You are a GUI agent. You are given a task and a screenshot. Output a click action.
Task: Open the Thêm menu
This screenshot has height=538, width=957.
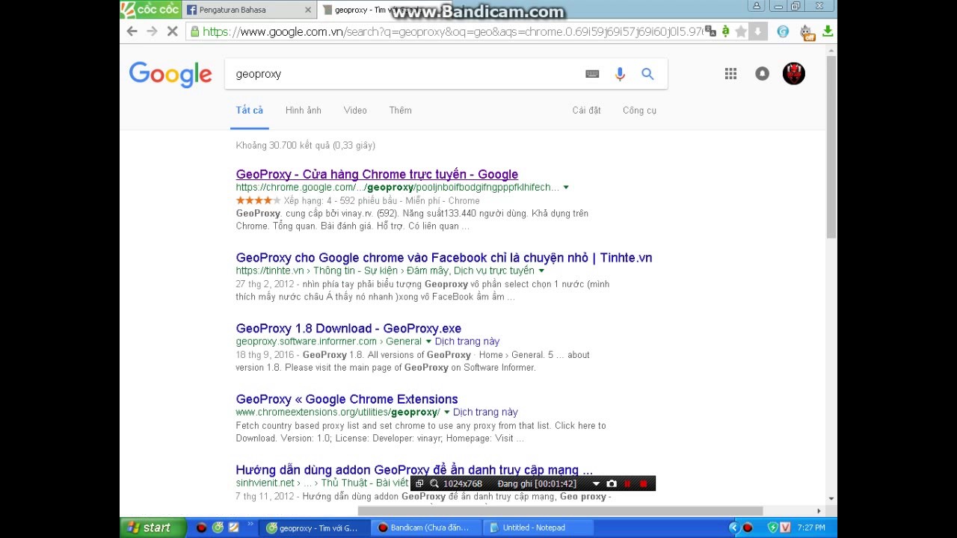tap(400, 110)
